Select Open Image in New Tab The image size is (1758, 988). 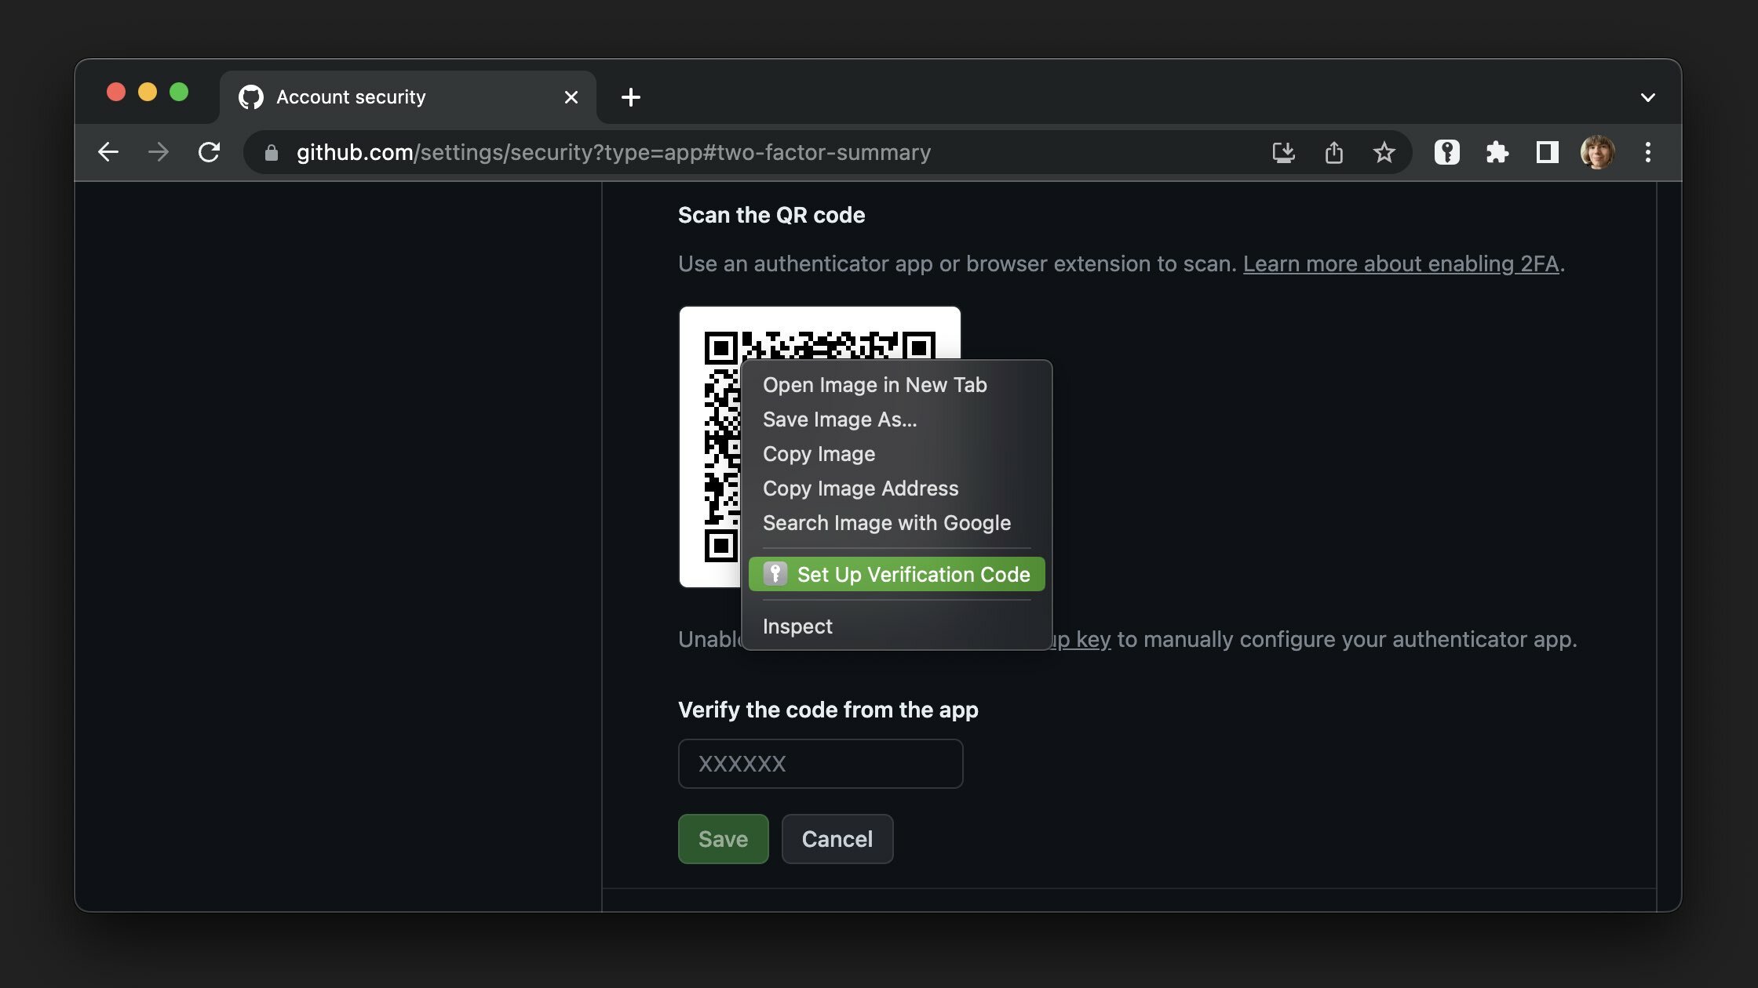(x=874, y=385)
